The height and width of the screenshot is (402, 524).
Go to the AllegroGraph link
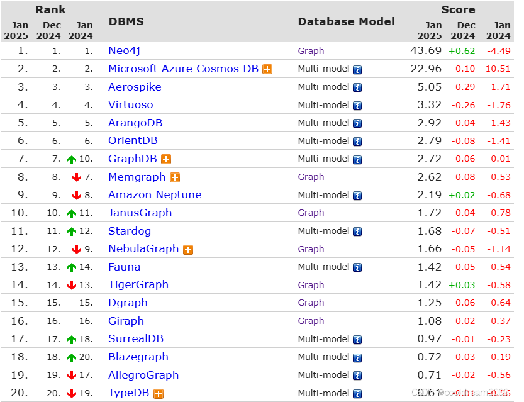coord(143,375)
